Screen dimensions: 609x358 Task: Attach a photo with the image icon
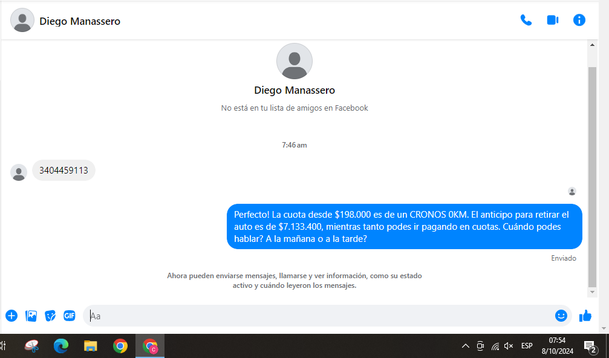pyautogui.click(x=31, y=316)
